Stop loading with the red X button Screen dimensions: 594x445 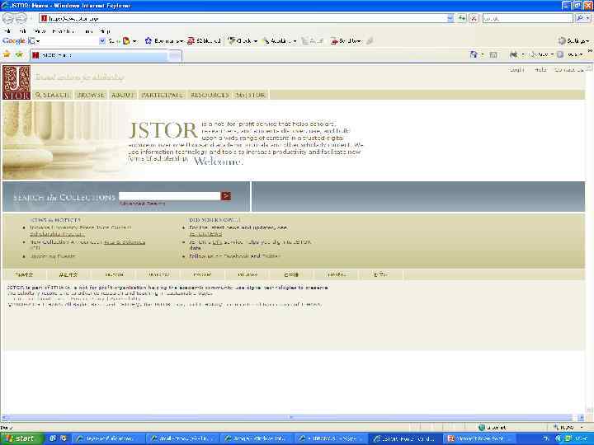(x=474, y=18)
